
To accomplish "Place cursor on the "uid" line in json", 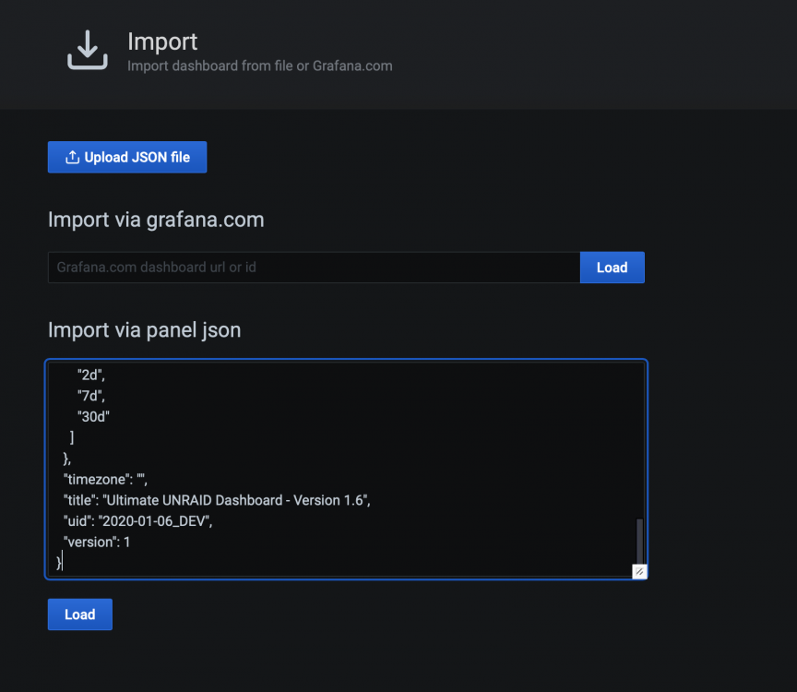I will click(137, 521).
